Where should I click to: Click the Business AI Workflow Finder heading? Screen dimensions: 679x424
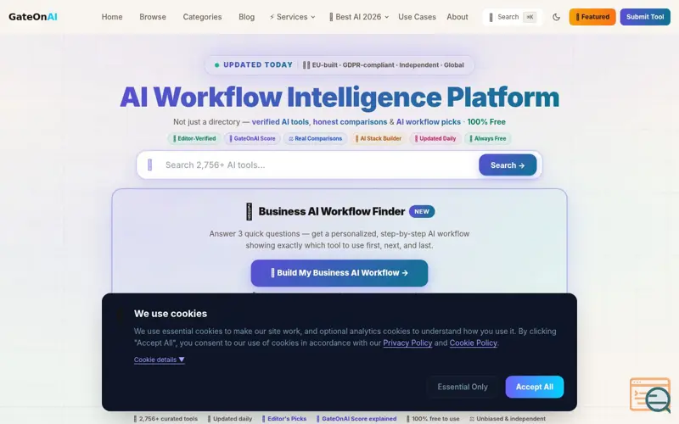(331, 211)
